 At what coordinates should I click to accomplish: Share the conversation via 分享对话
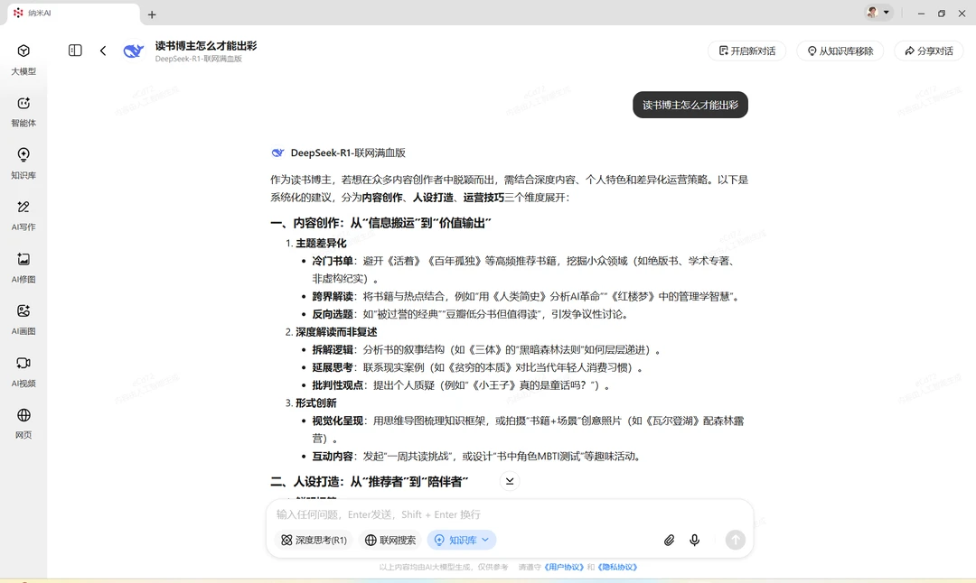coord(929,51)
